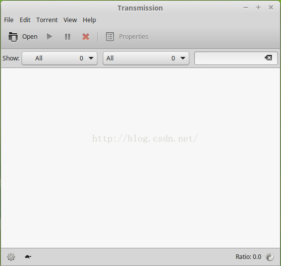Open the File menu
The height and width of the screenshot is (266, 281).
click(x=9, y=20)
